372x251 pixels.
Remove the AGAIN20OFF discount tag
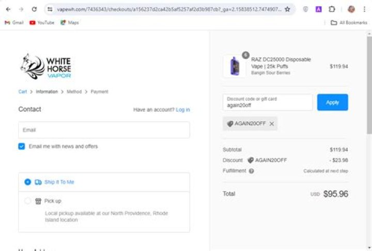(272, 124)
